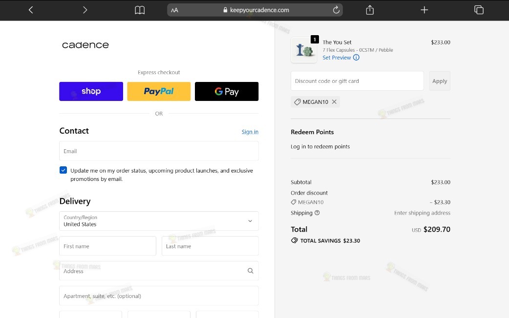Open a new tab with plus icon
509x318 pixels.
pos(424,10)
